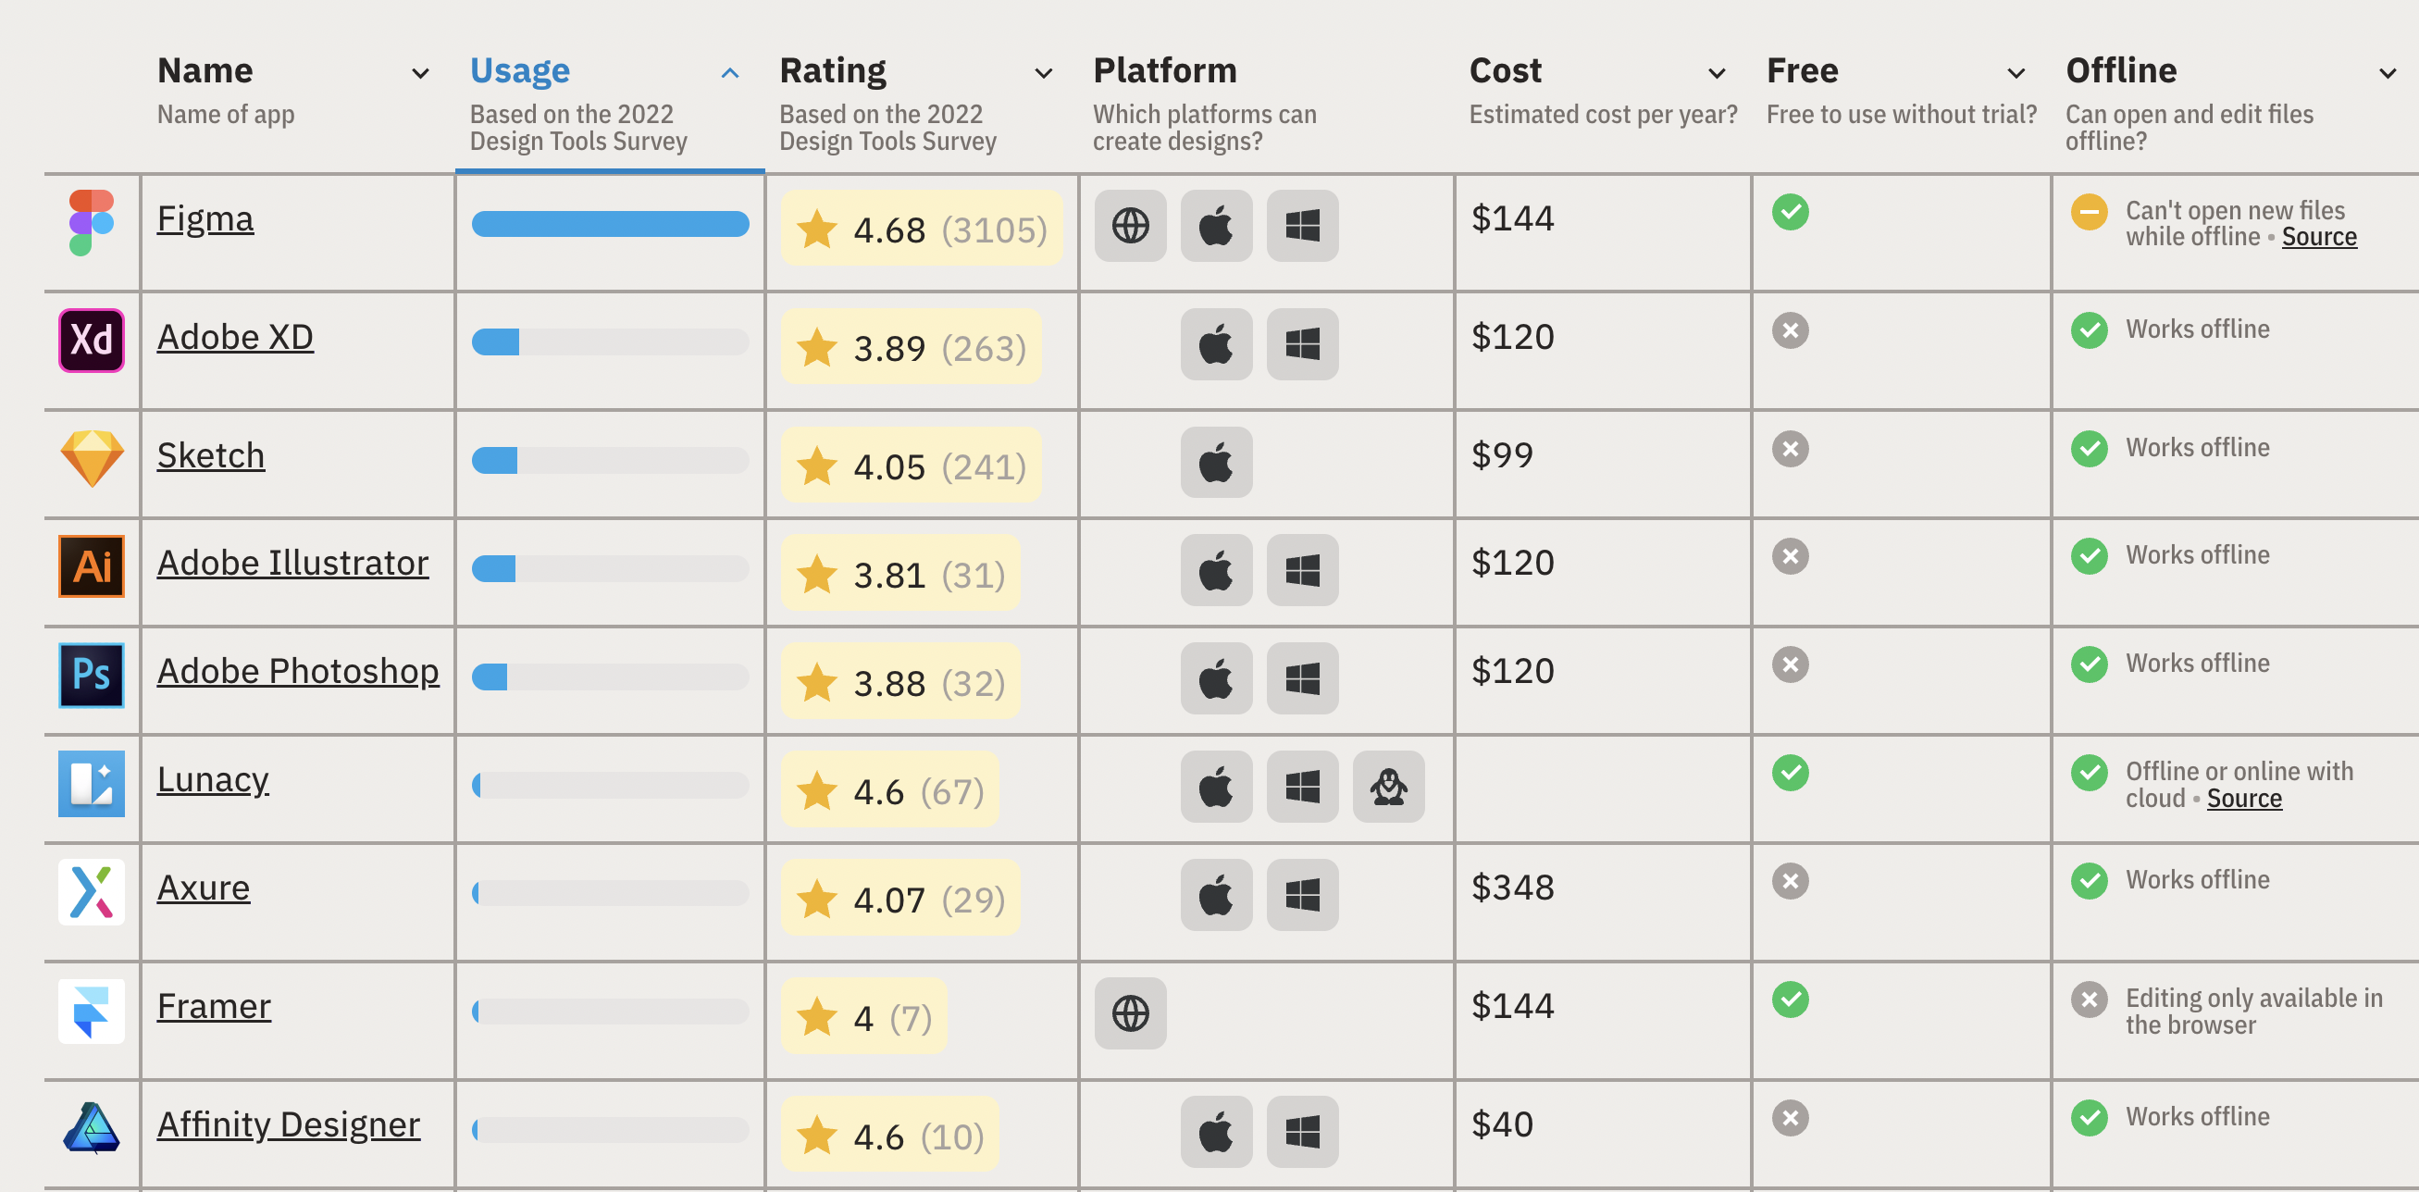2419x1192 pixels.
Task: Open the Adobe XD link
Action: (x=235, y=337)
